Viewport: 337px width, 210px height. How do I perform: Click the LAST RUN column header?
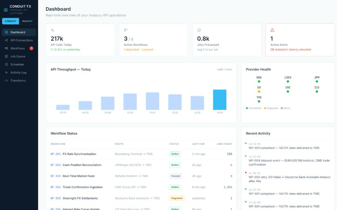[x=198, y=144]
